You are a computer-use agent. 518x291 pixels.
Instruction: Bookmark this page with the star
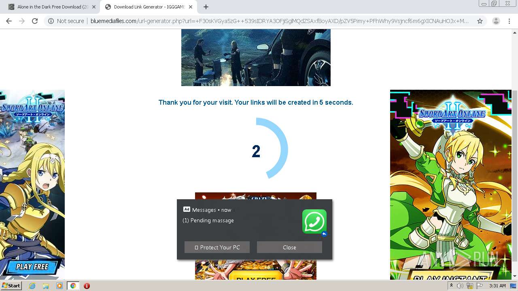coord(480,21)
